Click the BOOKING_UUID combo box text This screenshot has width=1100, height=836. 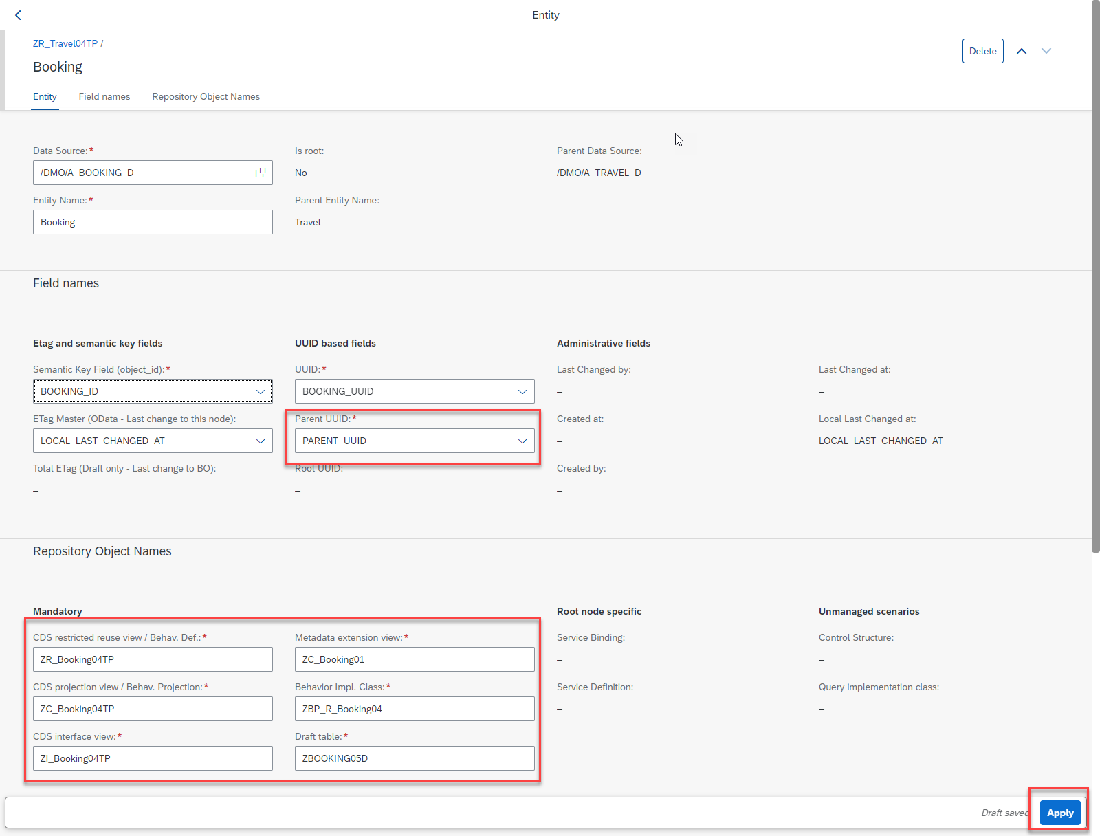[x=338, y=391]
